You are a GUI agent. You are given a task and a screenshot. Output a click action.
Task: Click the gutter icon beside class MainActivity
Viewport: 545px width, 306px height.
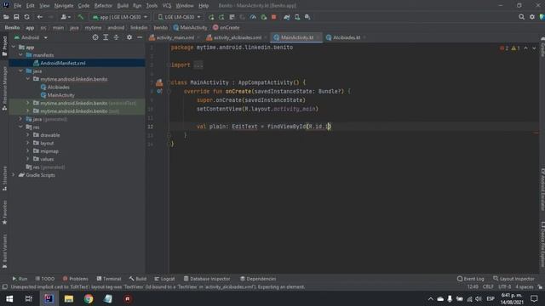(x=159, y=82)
